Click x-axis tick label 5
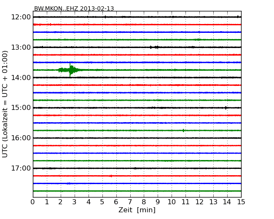This screenshot has height=219, width=274. pos(102,202)
